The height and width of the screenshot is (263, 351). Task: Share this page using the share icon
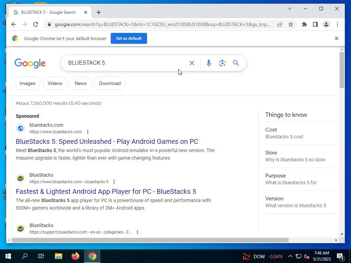pyautogui.click(x=280, y=24)
